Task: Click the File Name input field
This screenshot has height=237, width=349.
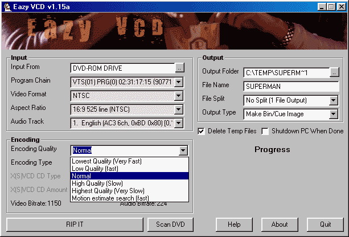Action: [291, 87]
